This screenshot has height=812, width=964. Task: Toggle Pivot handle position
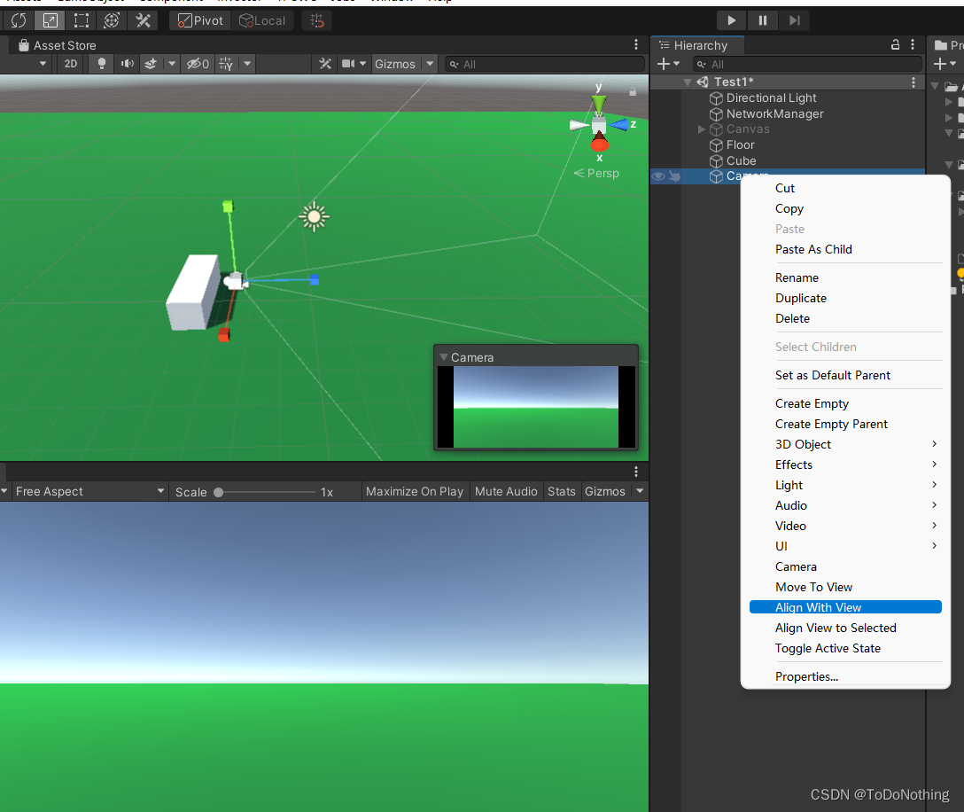[x=200, y=21]
